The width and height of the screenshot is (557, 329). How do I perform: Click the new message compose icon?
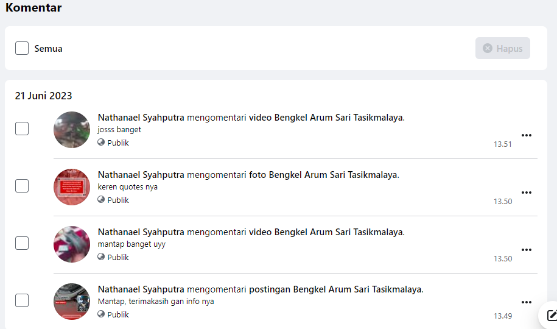coord(552,315)
